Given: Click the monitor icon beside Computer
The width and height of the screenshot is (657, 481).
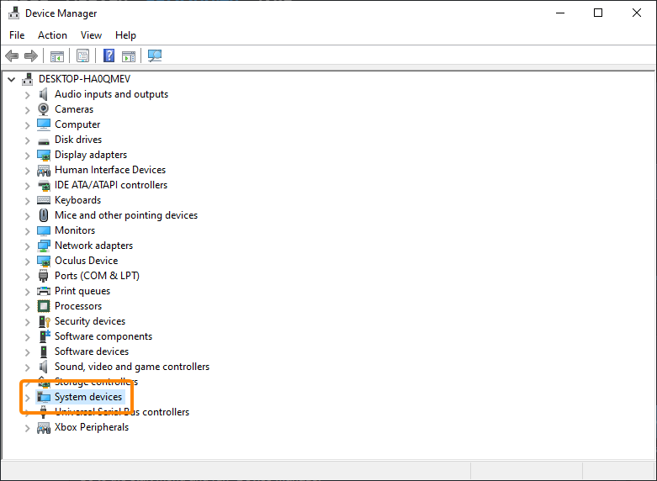Looking at the screenshot, I should [44, 124].
